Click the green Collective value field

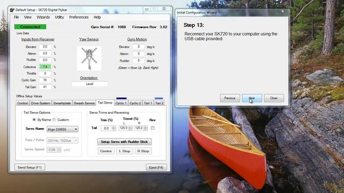[45, 66]
